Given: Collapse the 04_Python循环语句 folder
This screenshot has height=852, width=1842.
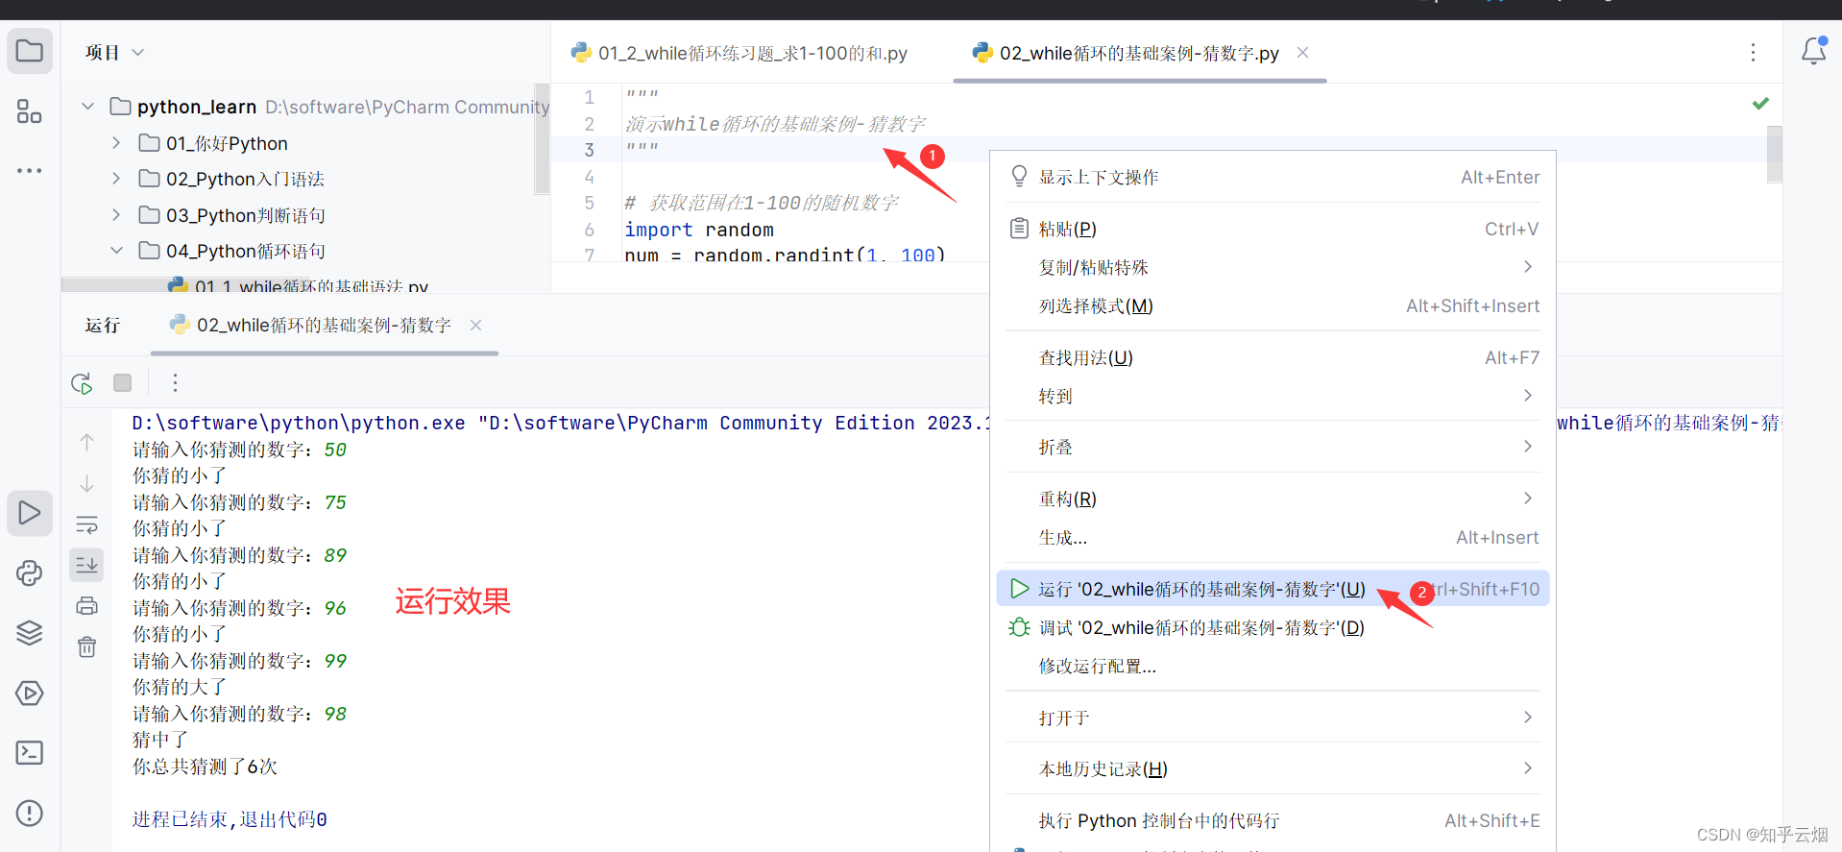Looking at the screenshot, I should 116,251.
